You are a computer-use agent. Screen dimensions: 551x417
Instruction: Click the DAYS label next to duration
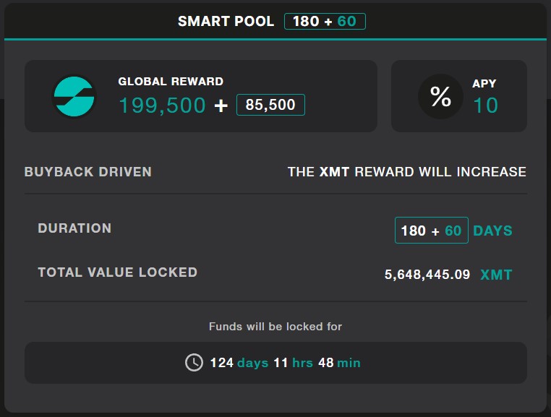point(492,231)
